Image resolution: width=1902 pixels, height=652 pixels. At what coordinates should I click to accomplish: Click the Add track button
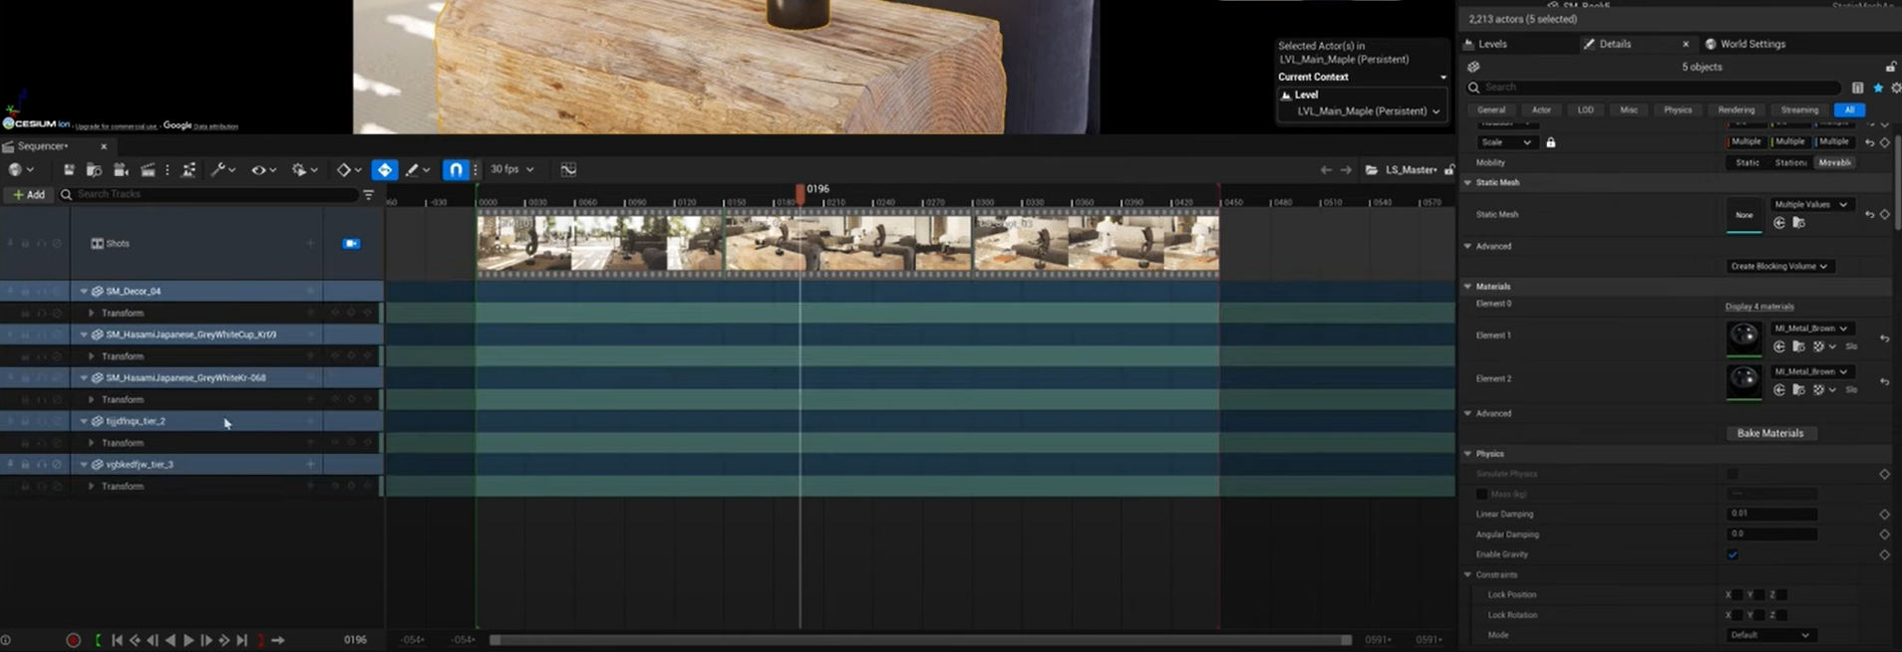coord(29,195)
